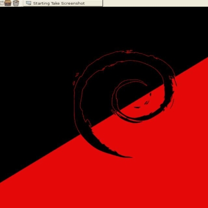
Task: Click the black upper-left desktop background
Action: click(35, 69)
